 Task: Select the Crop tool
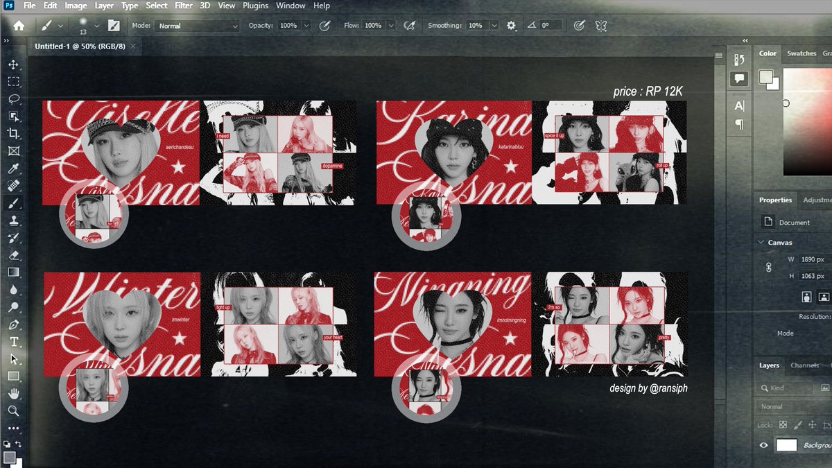click(13, 133)
